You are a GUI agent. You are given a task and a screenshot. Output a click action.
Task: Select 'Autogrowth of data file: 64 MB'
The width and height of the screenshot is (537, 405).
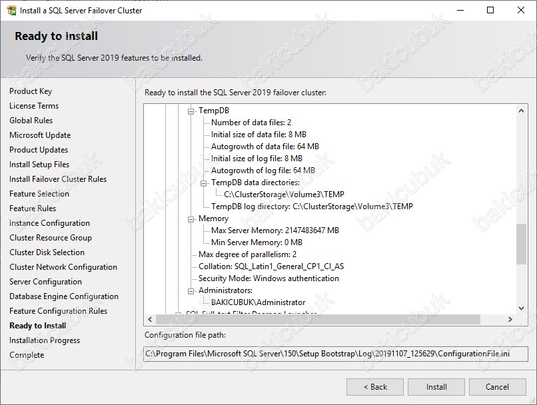[265, 147]
